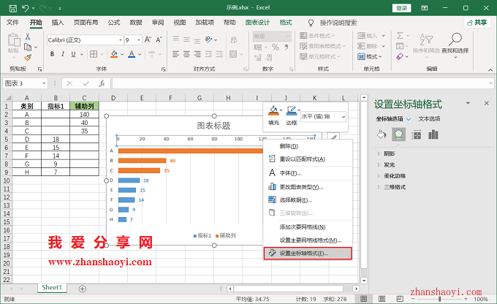Viewport: 497px width, 304px height.
Task: Open the Fill & Line paint bucket tab
Action: coord(382,134)
